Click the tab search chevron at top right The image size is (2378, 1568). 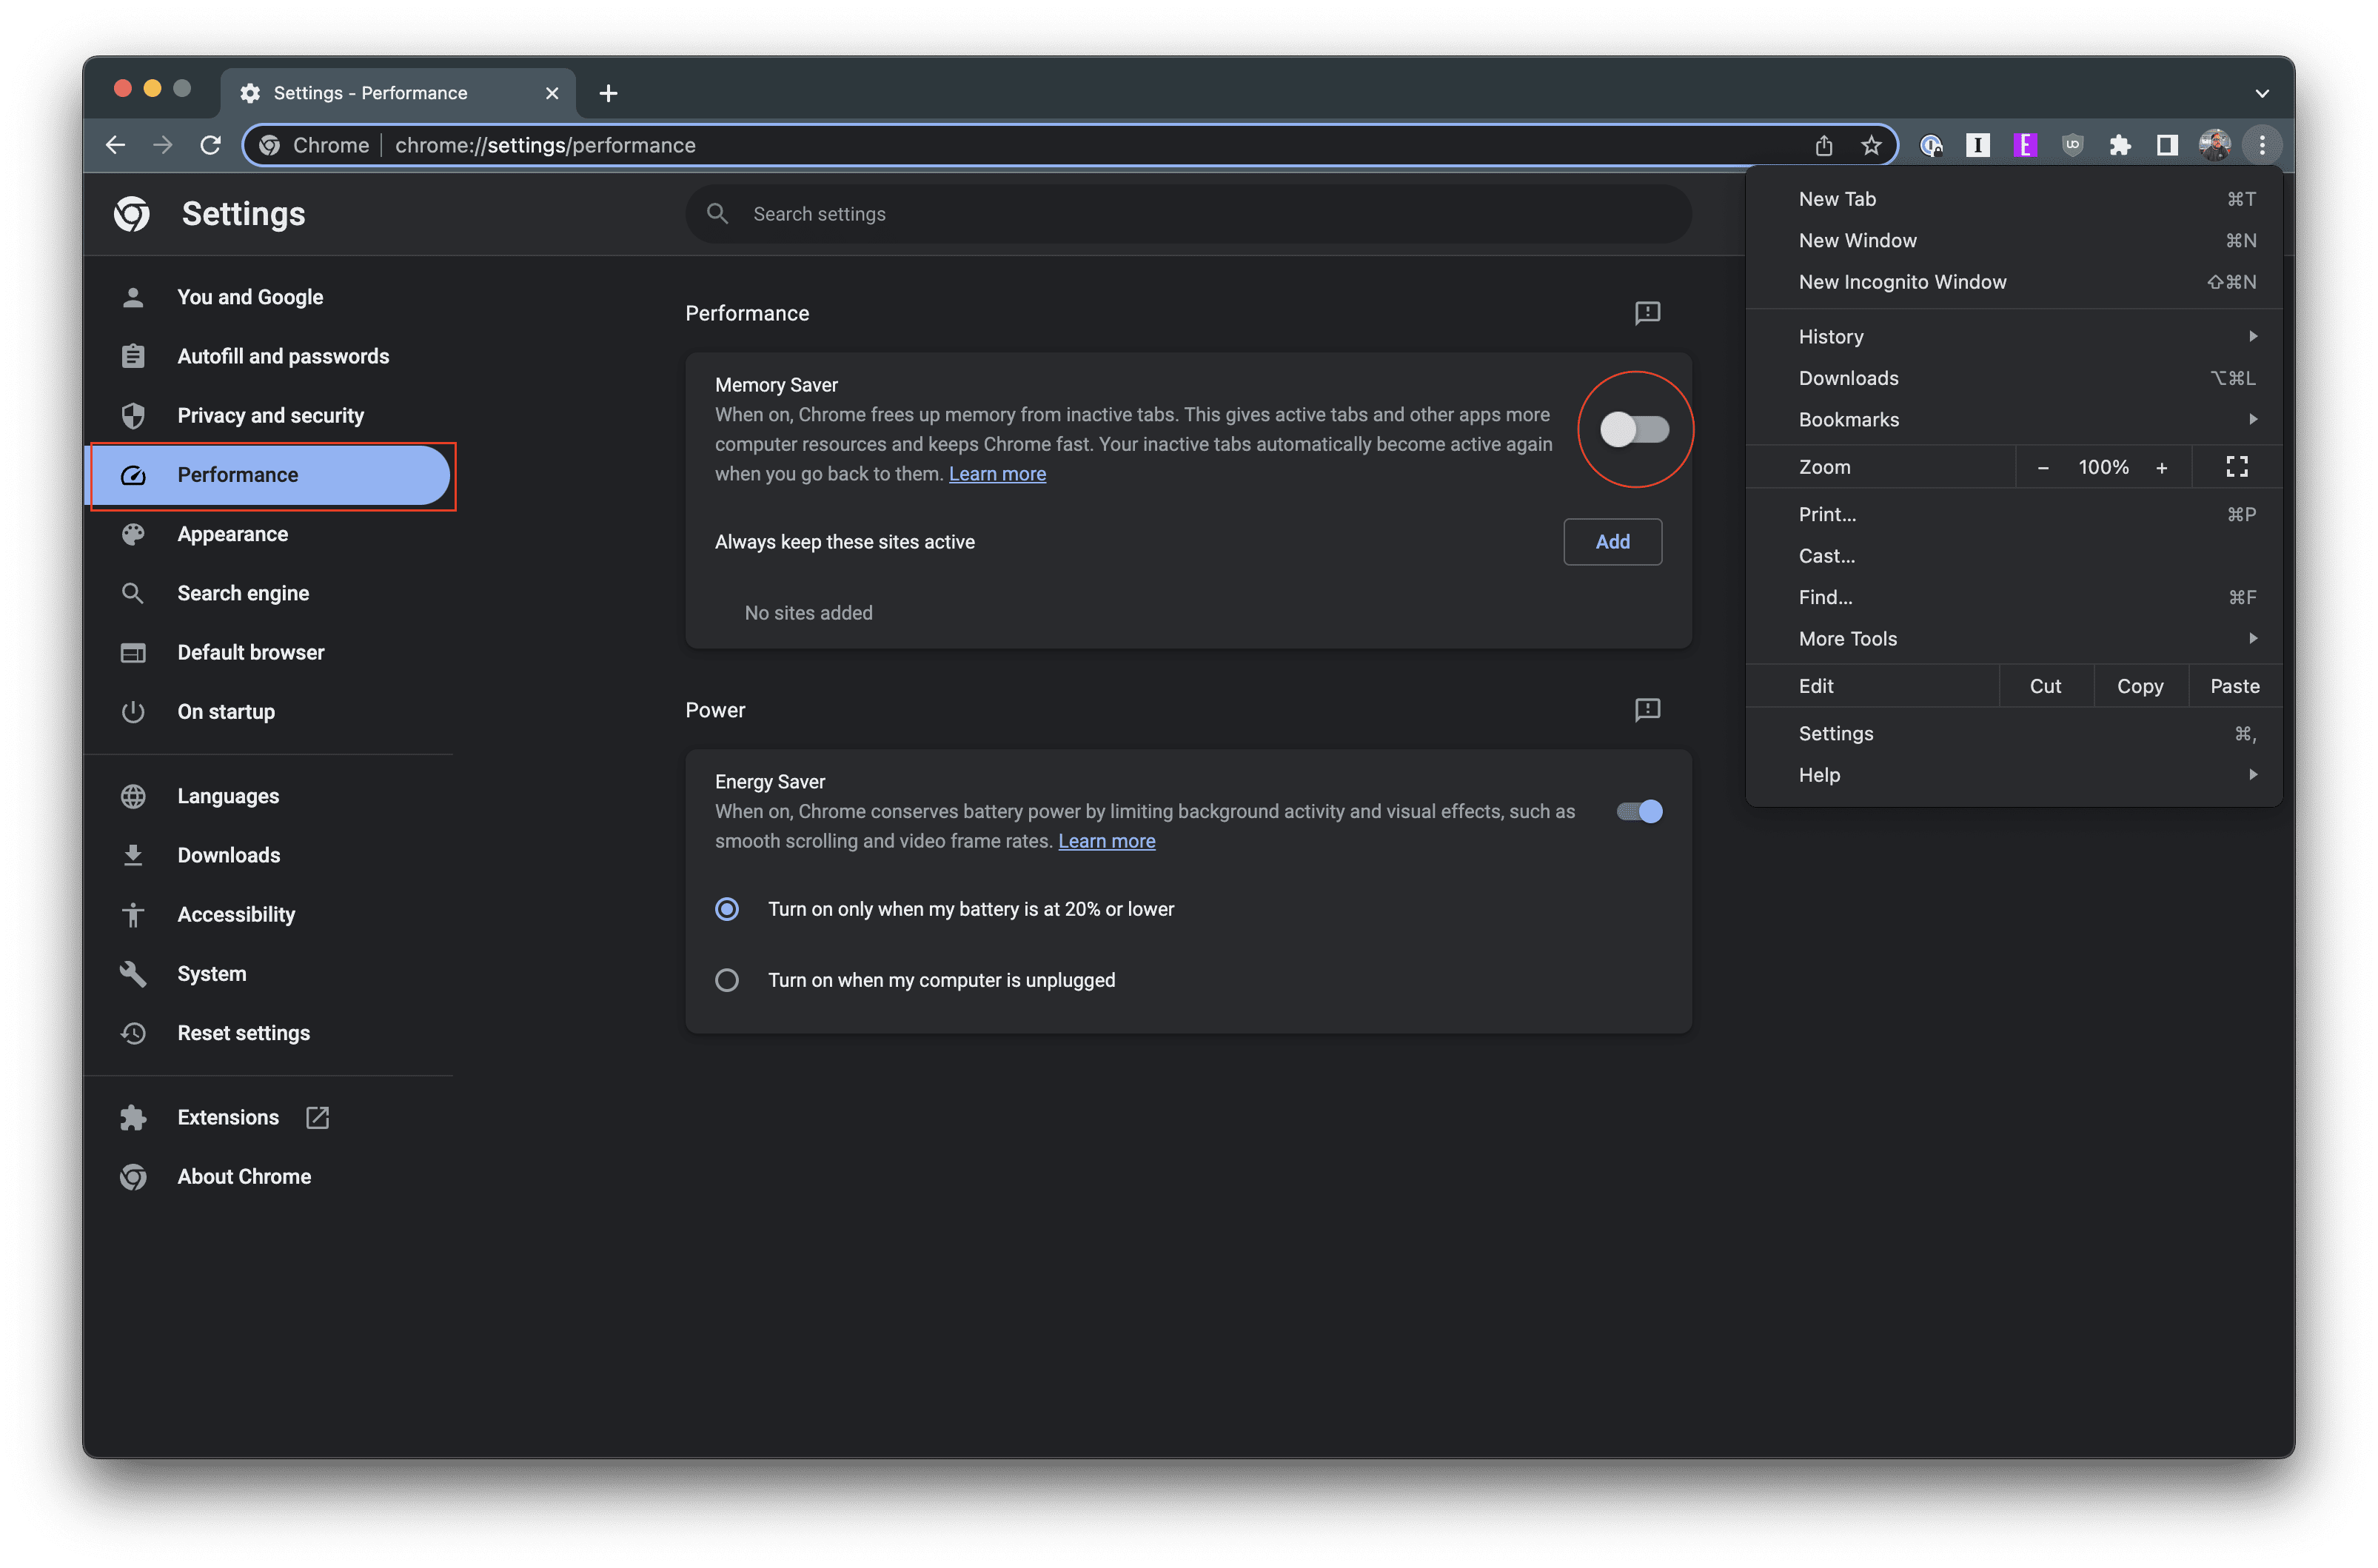[2261, 93]
